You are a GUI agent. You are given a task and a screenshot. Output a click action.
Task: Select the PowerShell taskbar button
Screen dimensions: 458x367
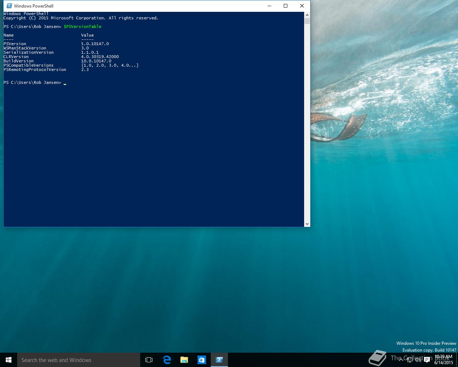[219, 360]
